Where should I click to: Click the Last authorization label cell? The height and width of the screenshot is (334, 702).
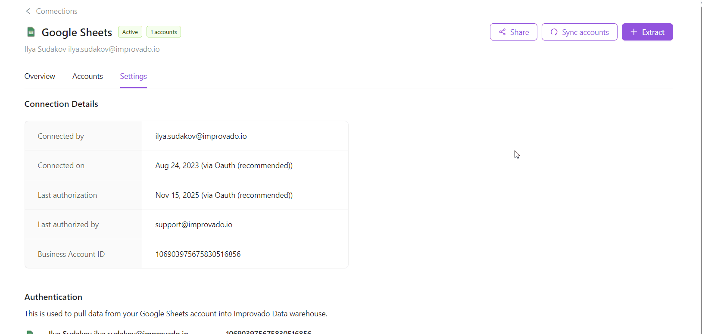[x=83, y=195]
